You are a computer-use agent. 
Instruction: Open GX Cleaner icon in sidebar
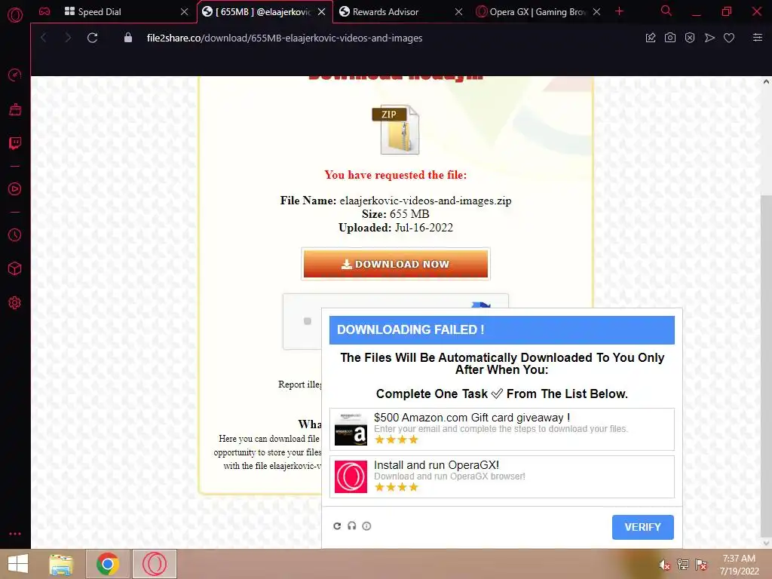click(x=15, y=109)
